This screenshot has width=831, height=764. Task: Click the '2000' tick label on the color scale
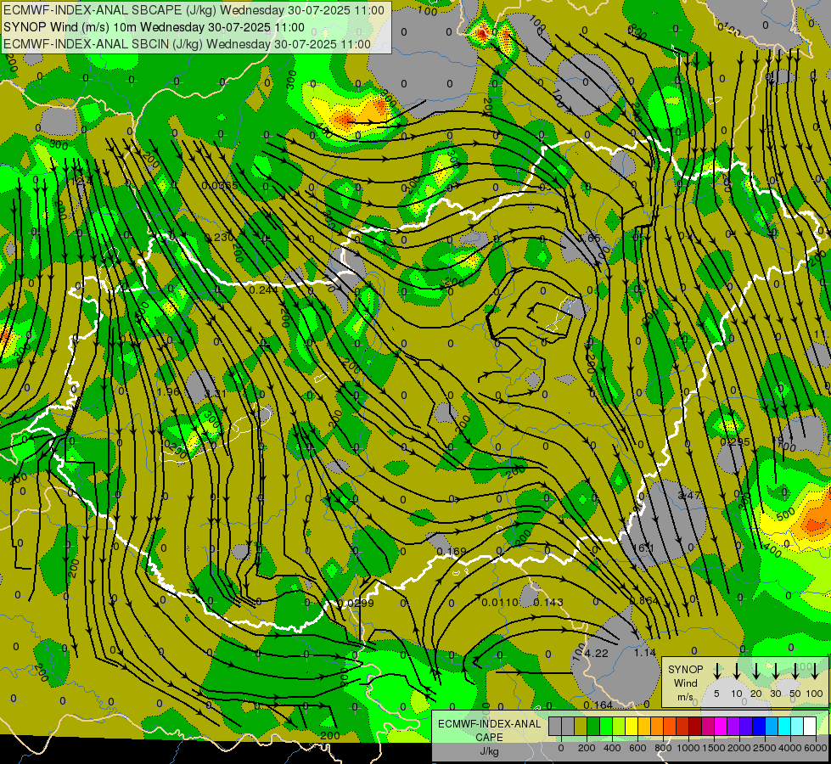pos(739,748)
